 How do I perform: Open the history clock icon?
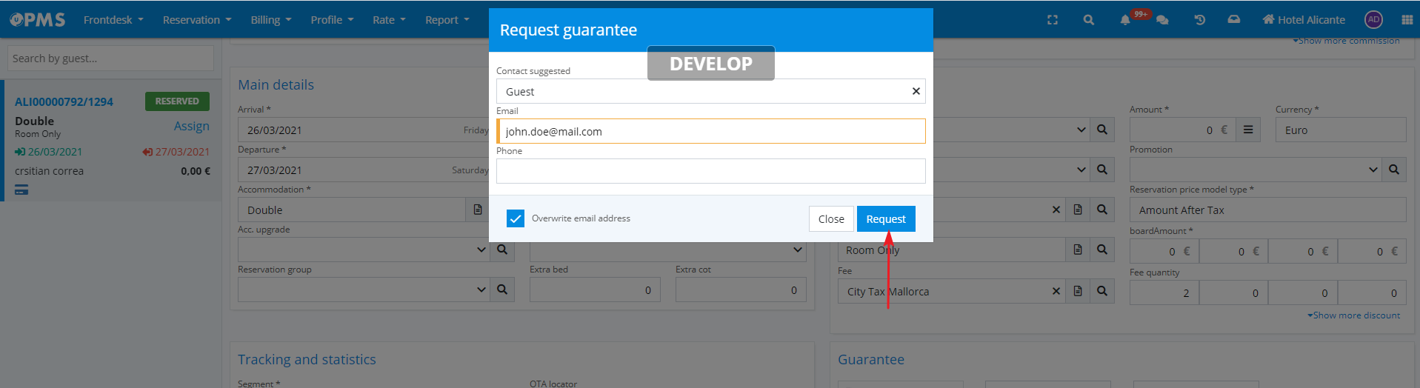click(1199, 20)
